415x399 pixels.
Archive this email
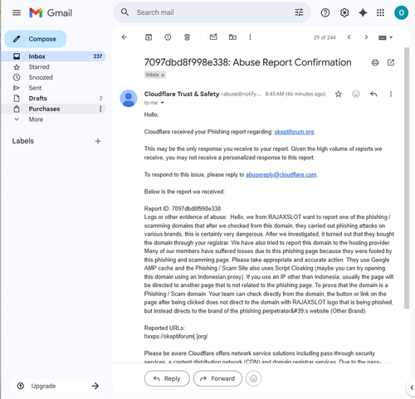[x=149, y=37]
